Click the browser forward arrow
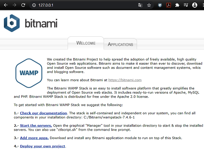204x150 pixels. [x=14, y=5]
